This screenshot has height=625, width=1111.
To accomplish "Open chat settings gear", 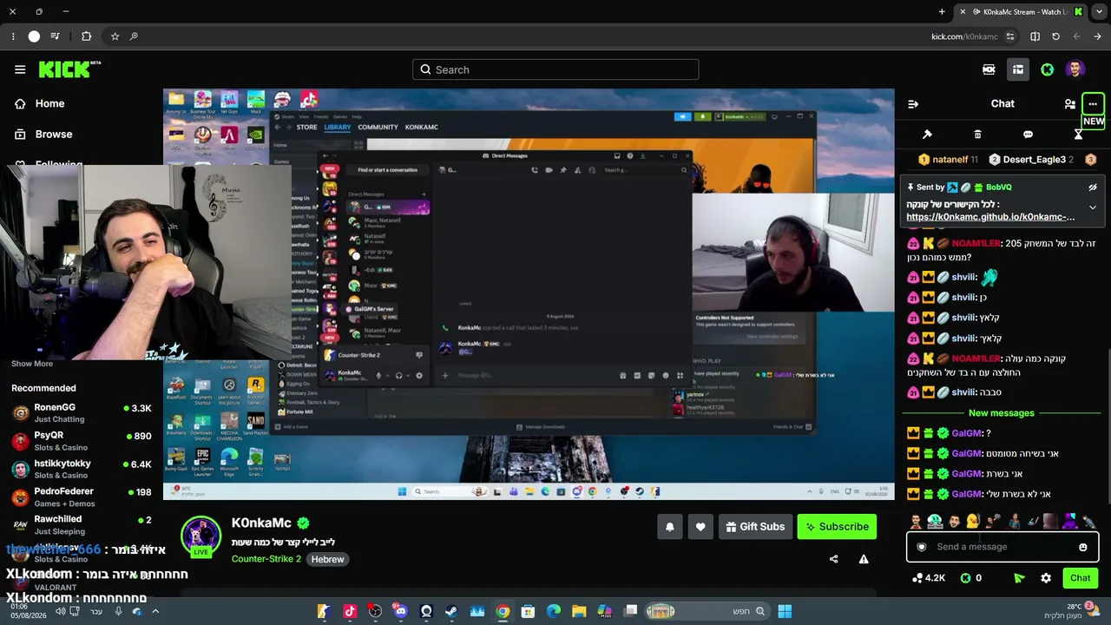I will click(x=1046, y=578).
